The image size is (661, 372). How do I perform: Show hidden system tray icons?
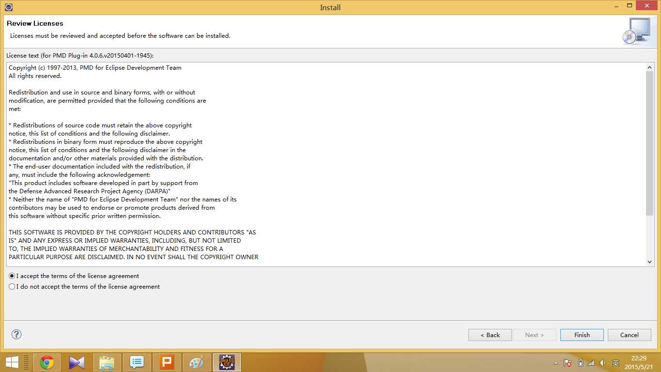(x=556, y=363)
